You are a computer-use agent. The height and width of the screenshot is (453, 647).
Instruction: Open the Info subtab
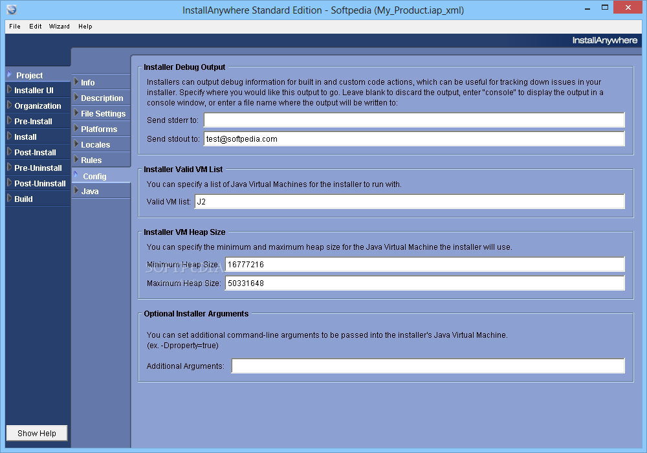101,83
